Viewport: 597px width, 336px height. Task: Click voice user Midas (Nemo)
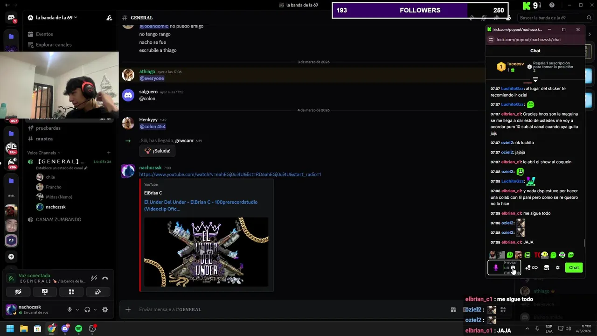(x=59, y=197)
